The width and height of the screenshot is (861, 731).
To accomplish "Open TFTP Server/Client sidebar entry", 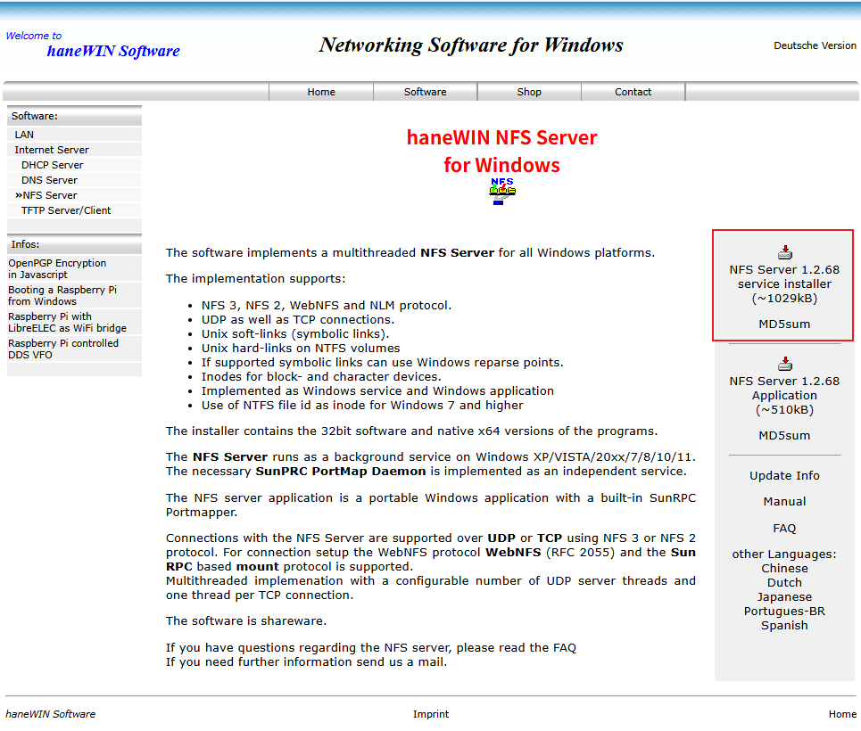I will point(74,210).
